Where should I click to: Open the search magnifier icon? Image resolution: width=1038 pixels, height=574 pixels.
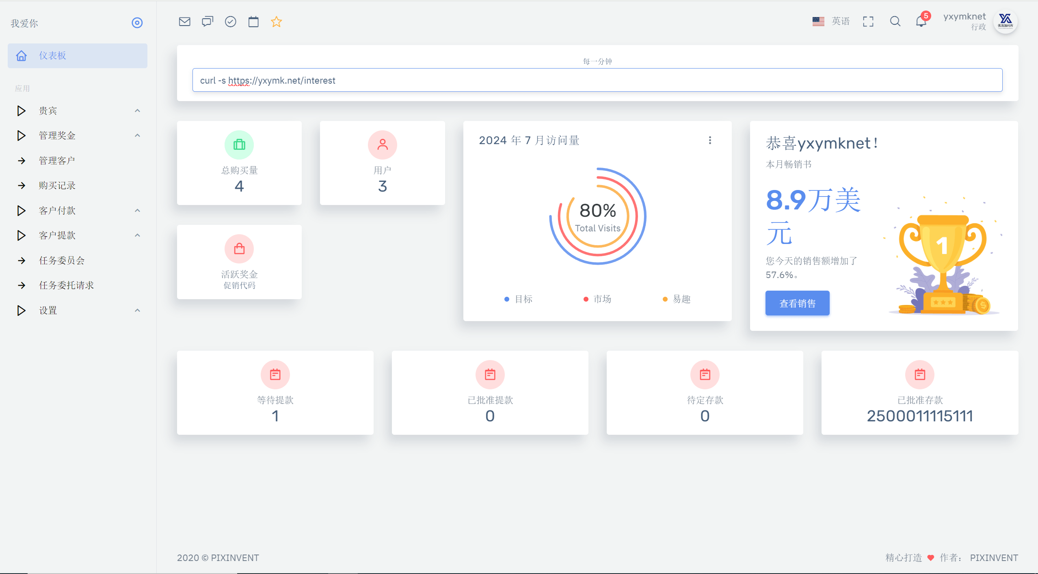pos(895,22)
